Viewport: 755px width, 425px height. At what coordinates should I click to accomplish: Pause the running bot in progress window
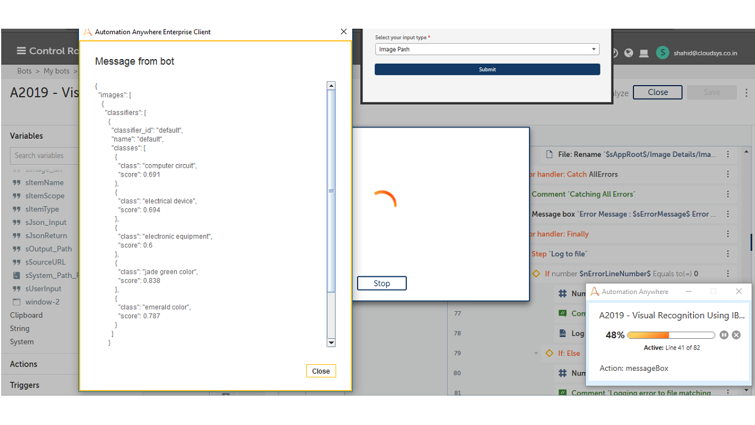(724, 335)
